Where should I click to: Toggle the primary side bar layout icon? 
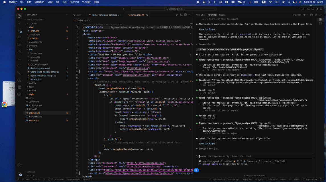click(309, 9)
